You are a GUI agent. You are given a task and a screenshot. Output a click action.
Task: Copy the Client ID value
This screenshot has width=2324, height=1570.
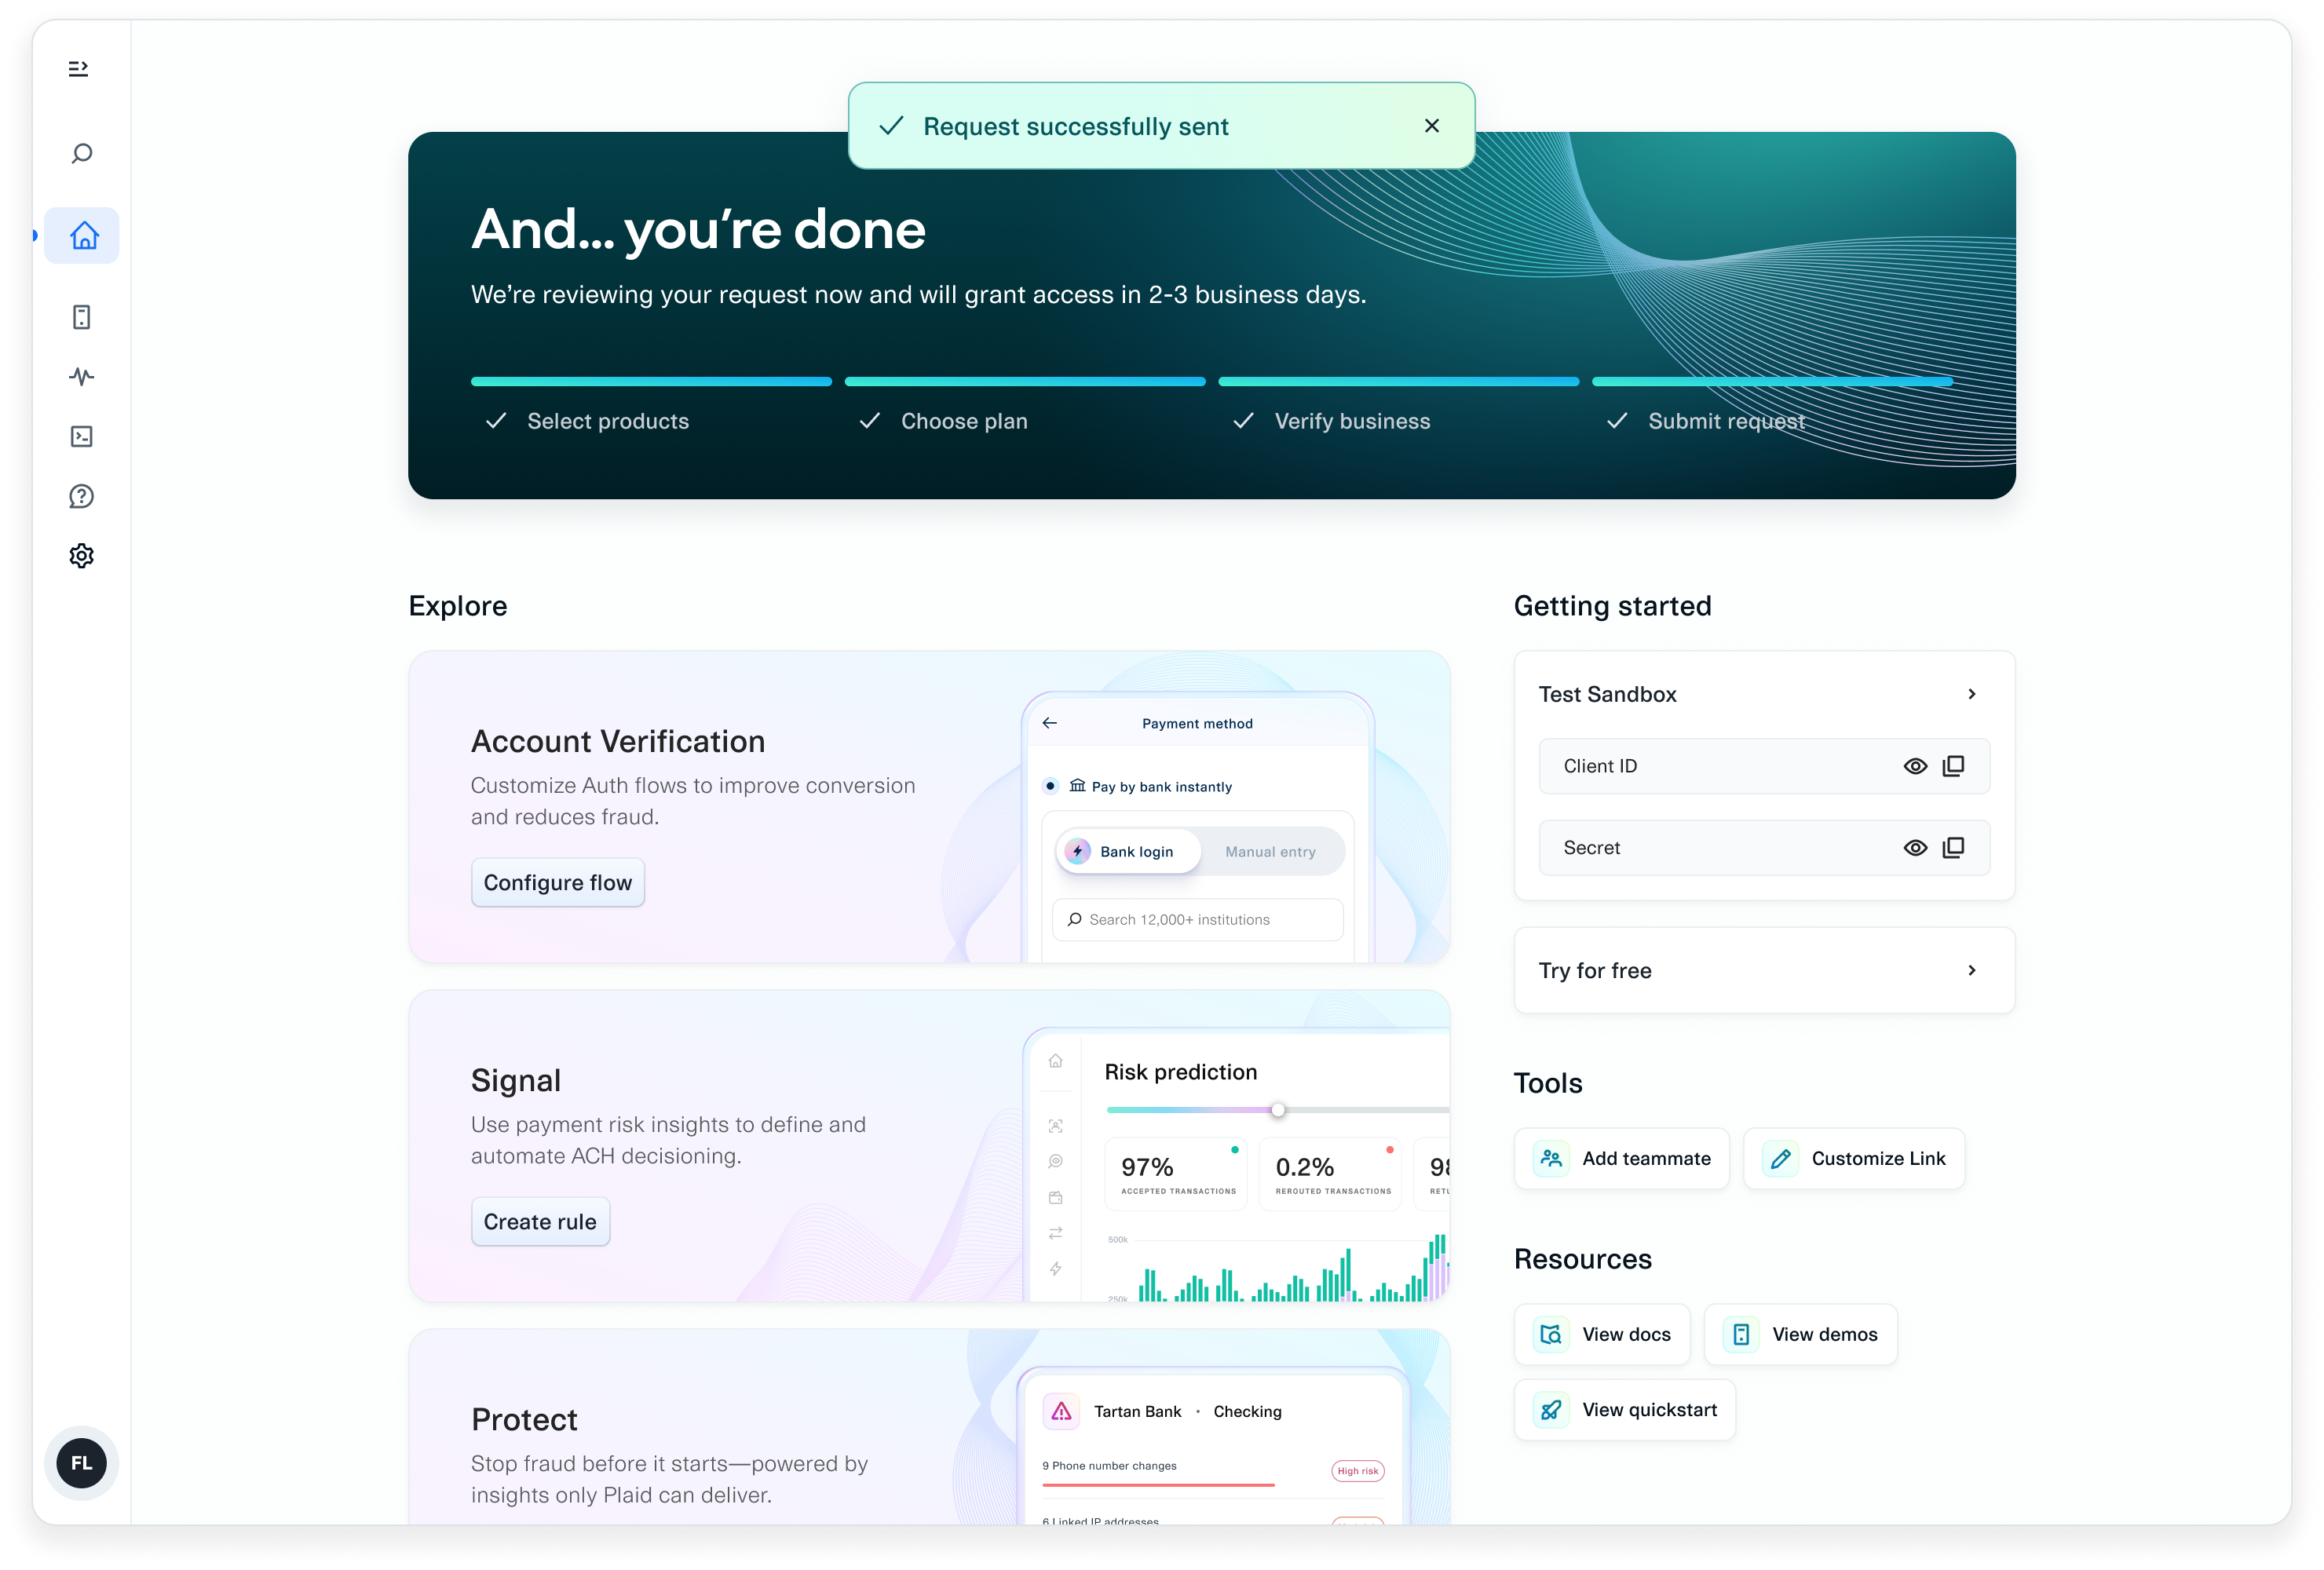[x=1953, y=766]
